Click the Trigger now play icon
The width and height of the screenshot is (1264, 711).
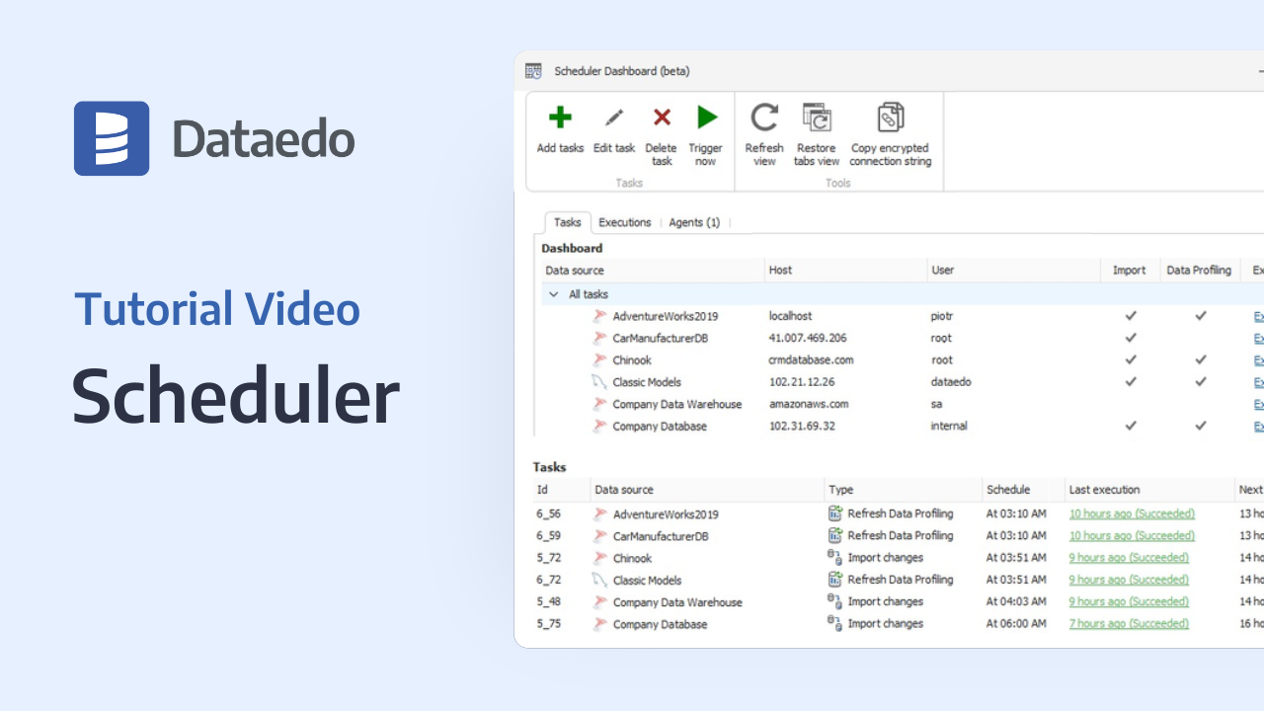click(706, 118)
